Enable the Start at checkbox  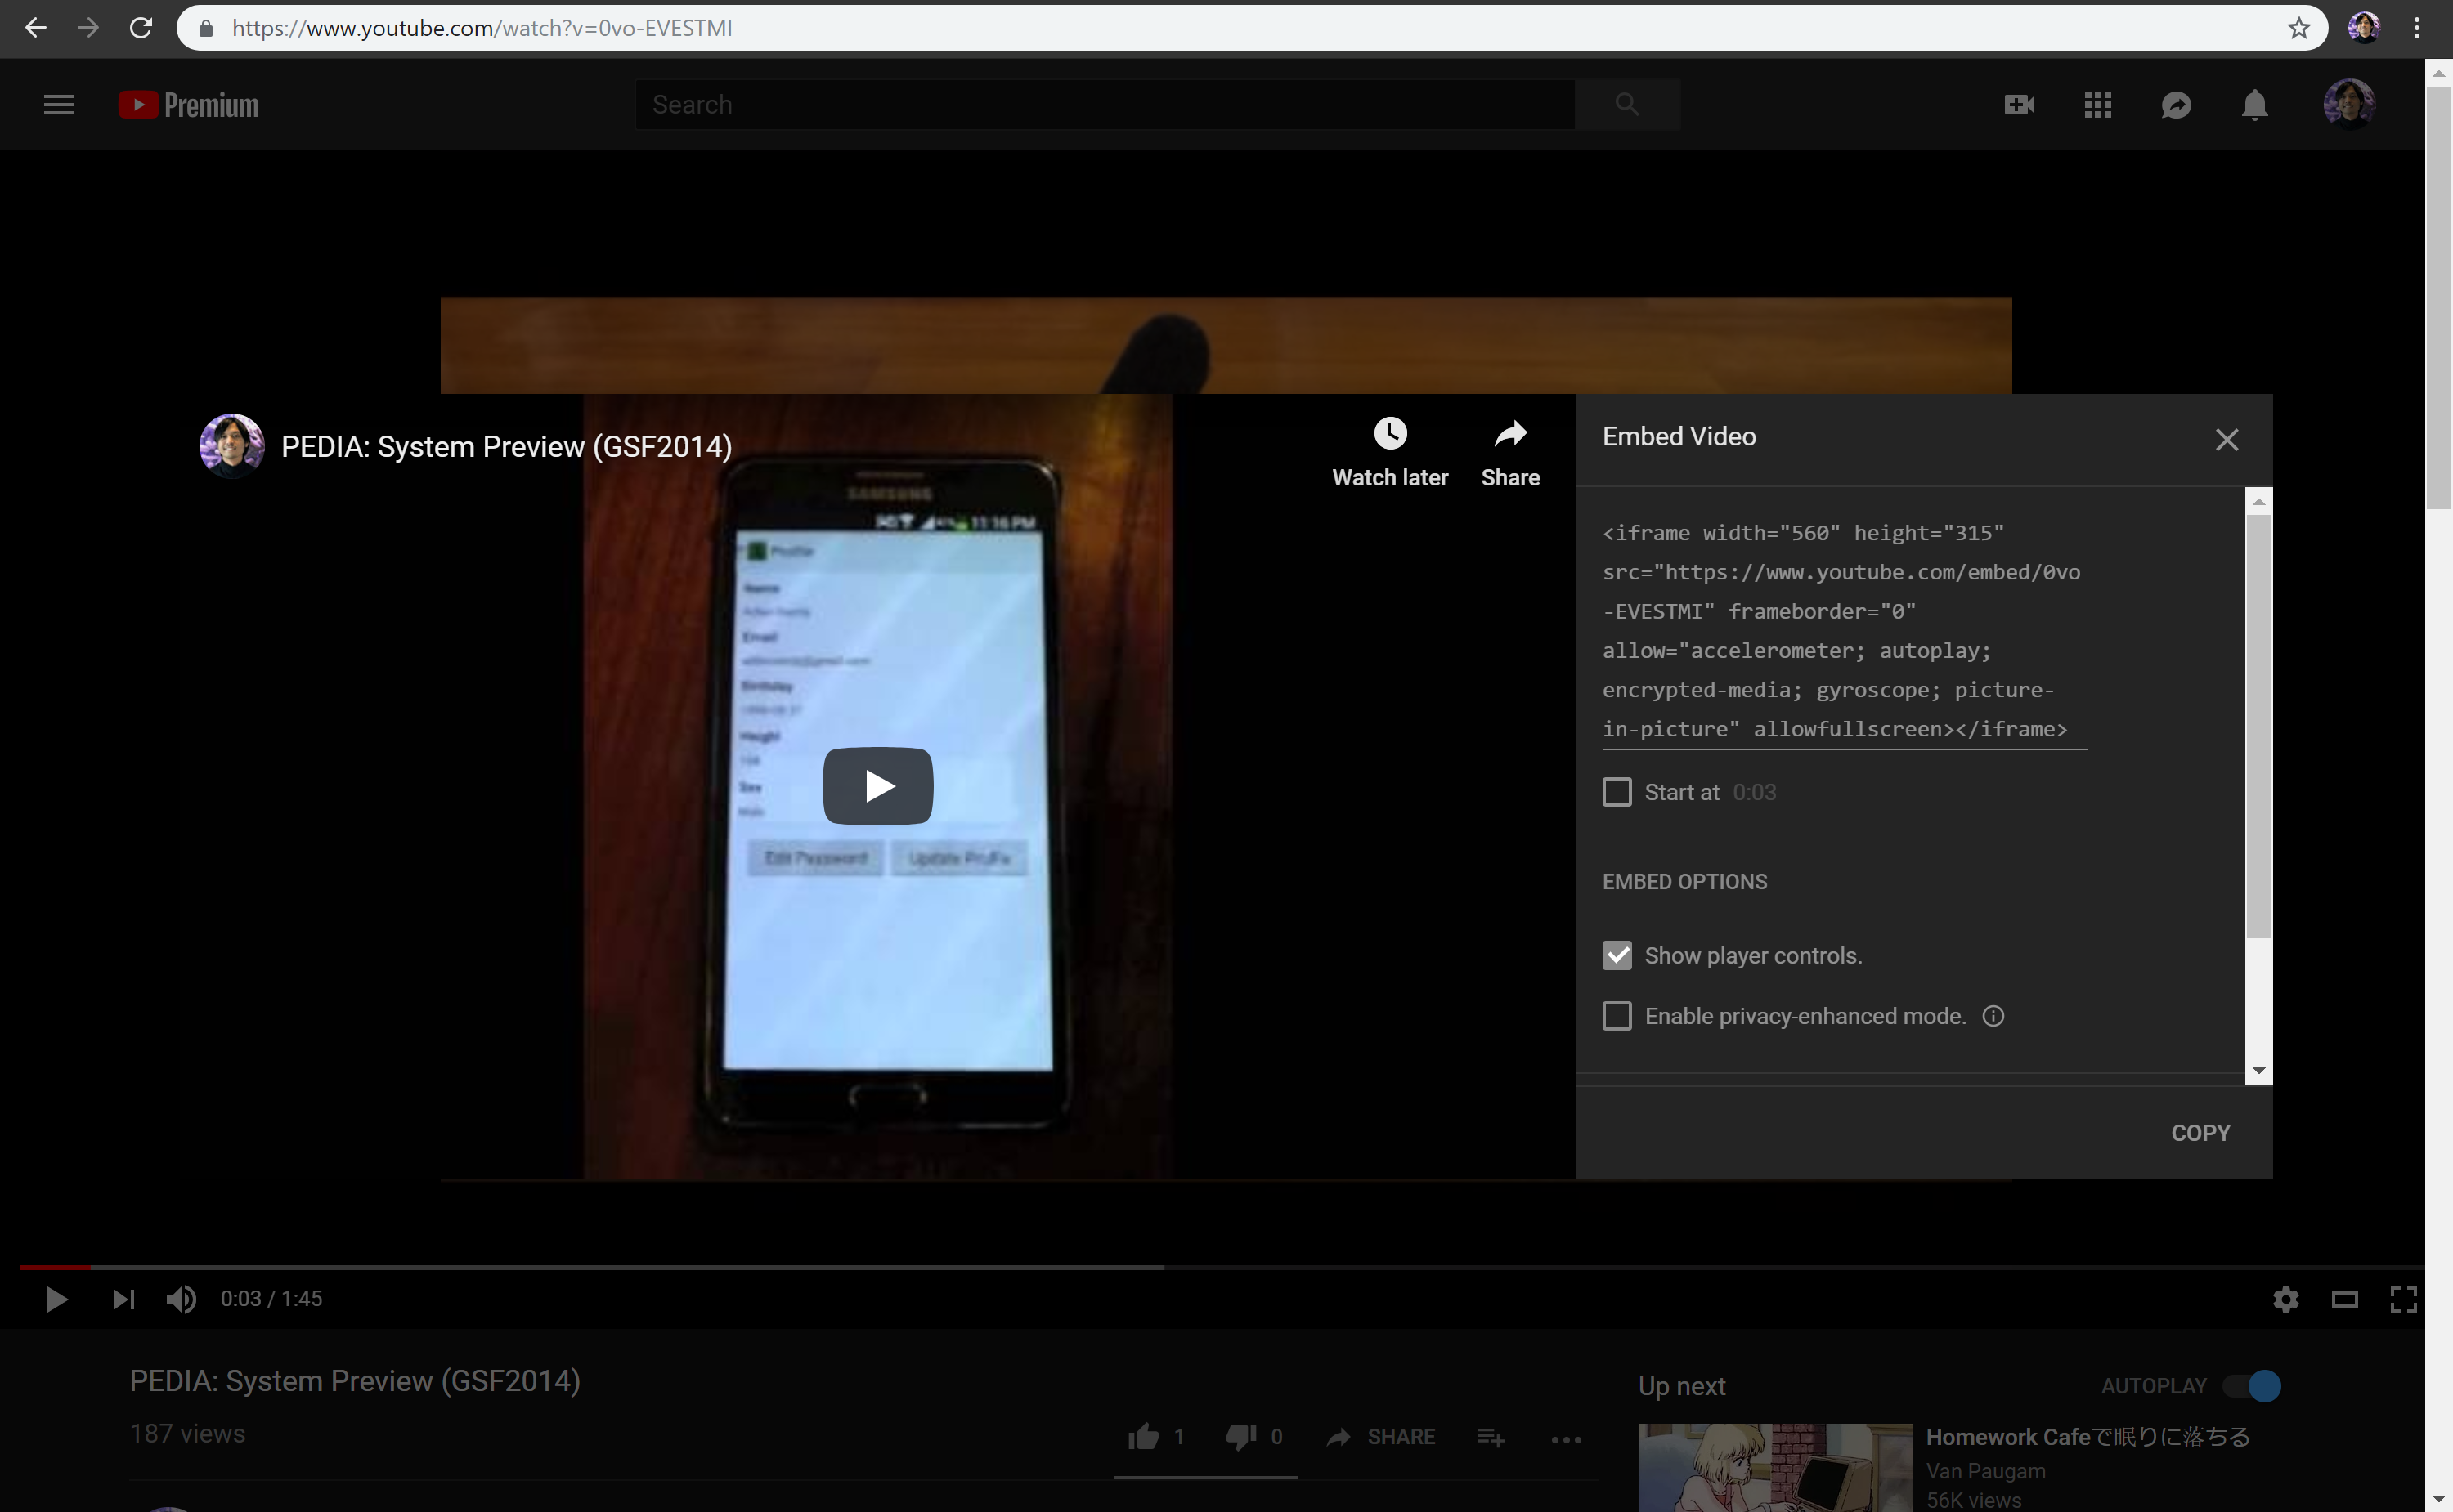point(1617,792)
